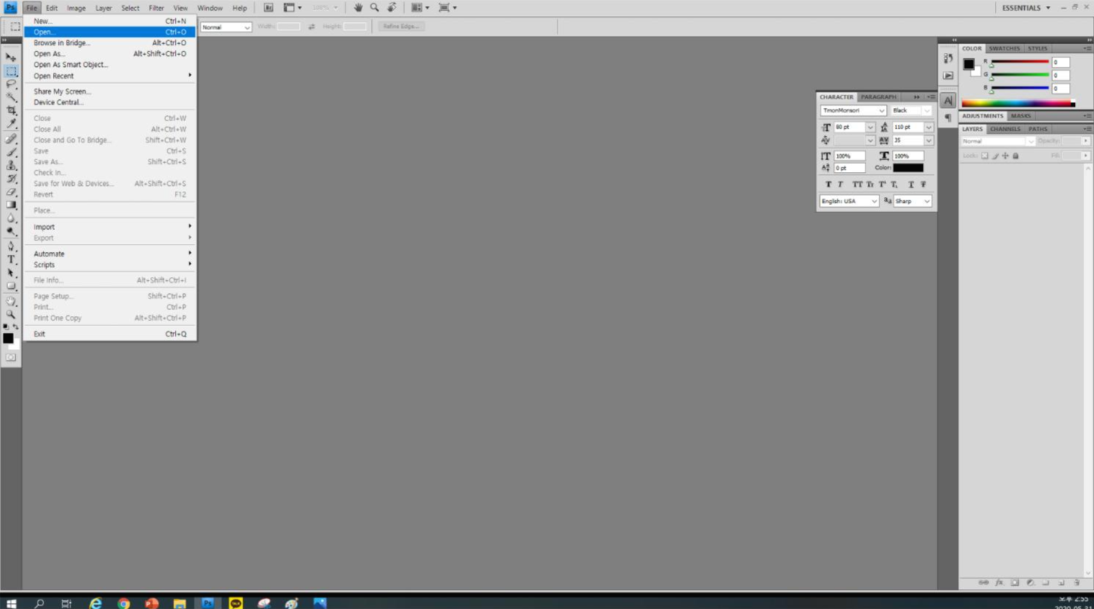The image size is (1094, 609).
Task: Click the color spectrum ramp in Color panel
Action: (1018, 103)
